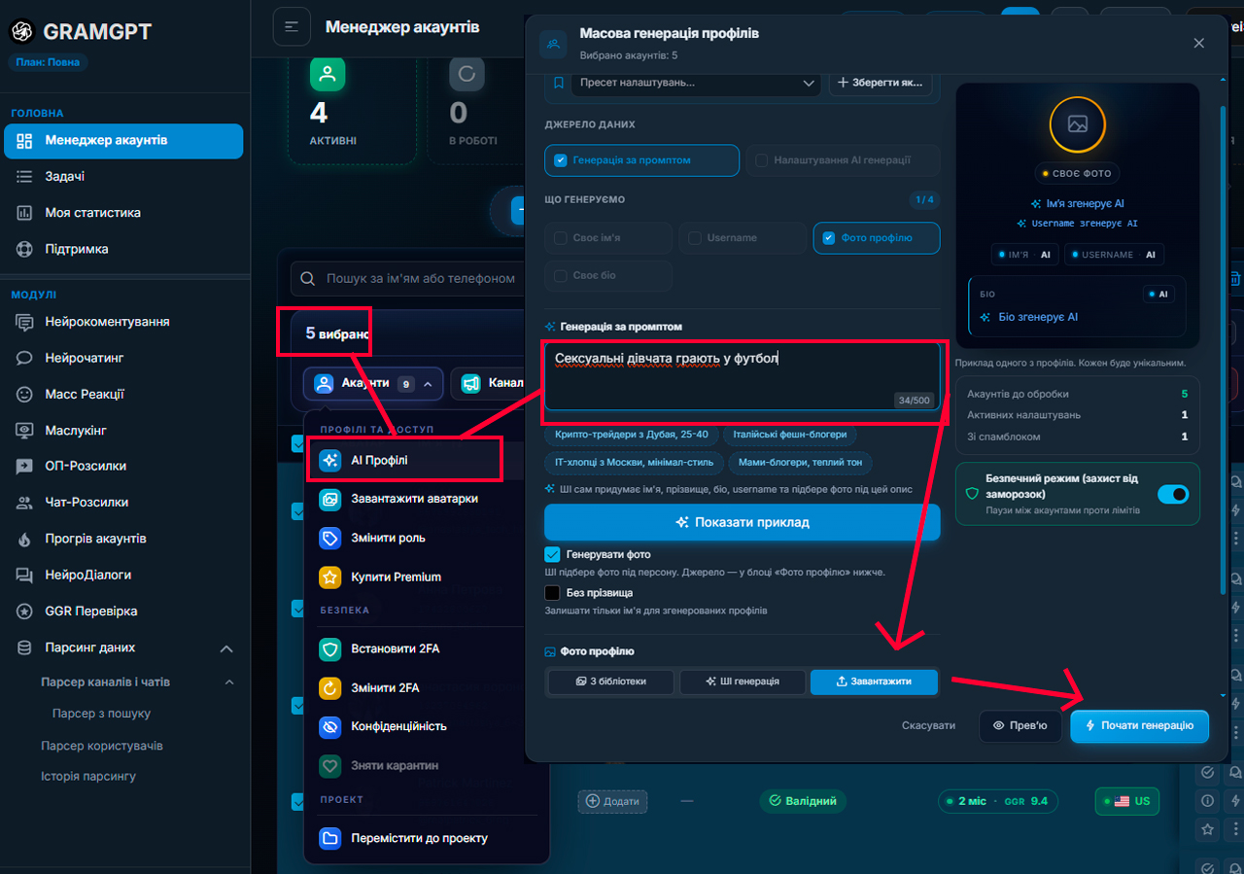Click the Нейрокоментування module icon
The height and width of the screenshot is (874, 1244).
24,322
